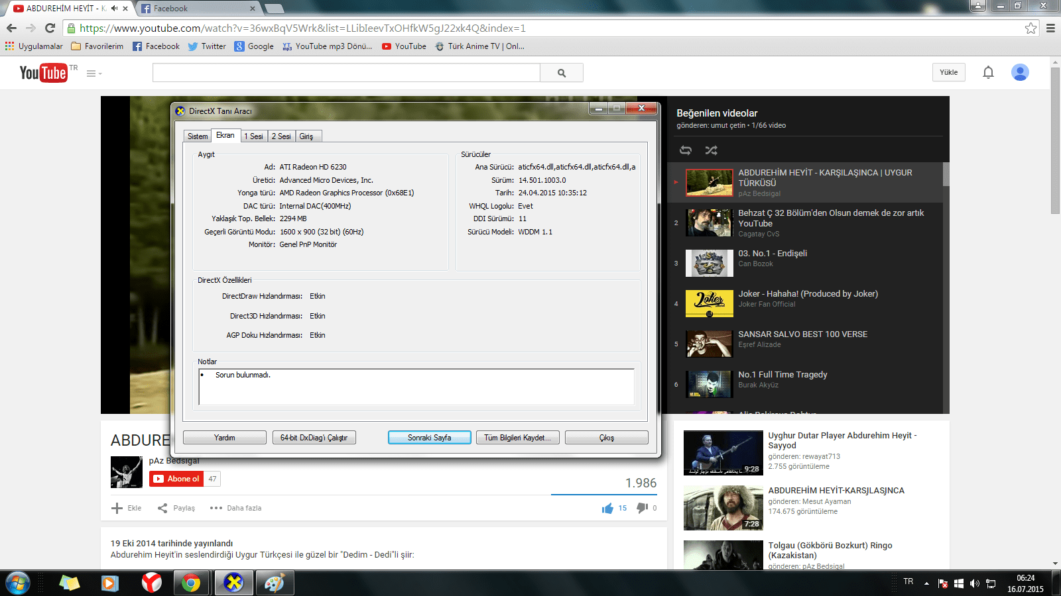Viewport: 1061px width, 596px height.
Task: Reload the YouTube page
Action: click(50, 28)
